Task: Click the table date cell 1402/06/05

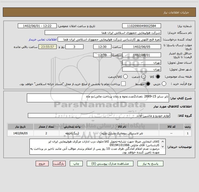Action: [20, 133]
